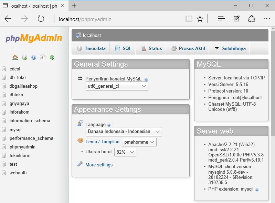This screenshot has width=275, height=203.
Task: Click the browser share icon
Action: pos(252,19)
